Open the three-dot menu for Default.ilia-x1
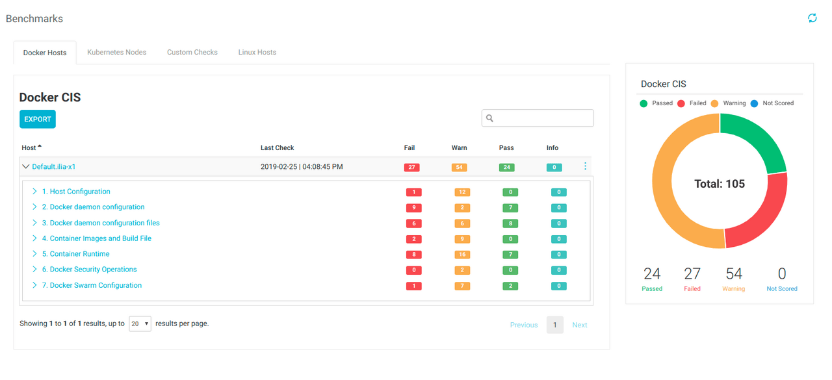 [x=585, y=166]
